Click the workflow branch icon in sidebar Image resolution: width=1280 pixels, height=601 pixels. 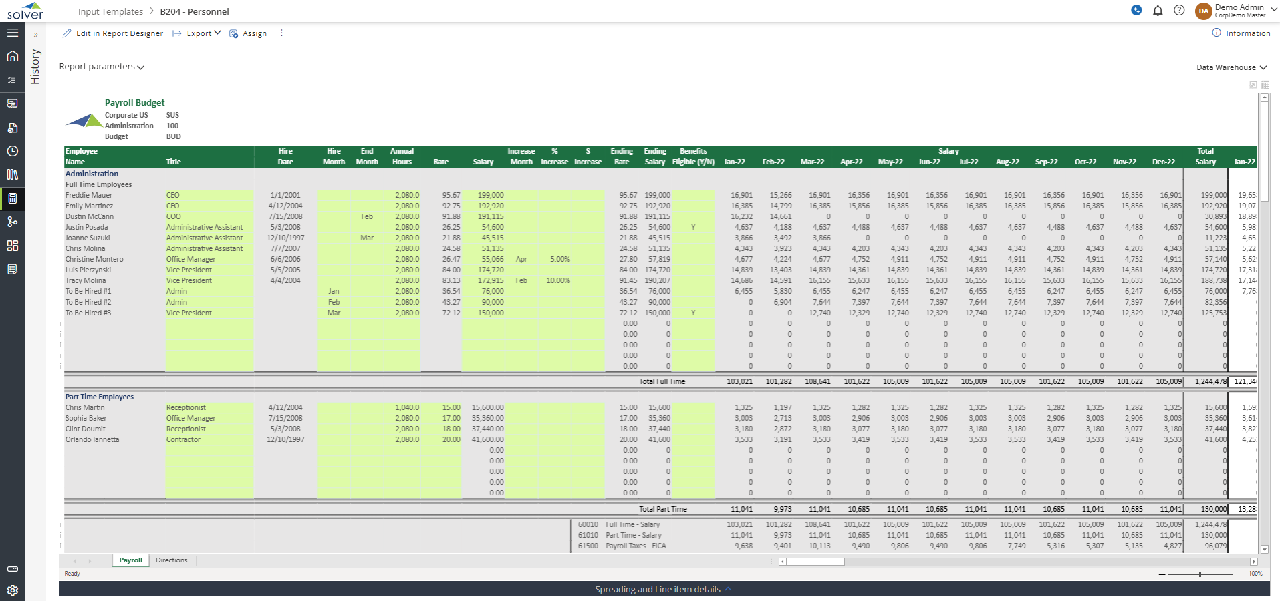click(x=12, y=222)
